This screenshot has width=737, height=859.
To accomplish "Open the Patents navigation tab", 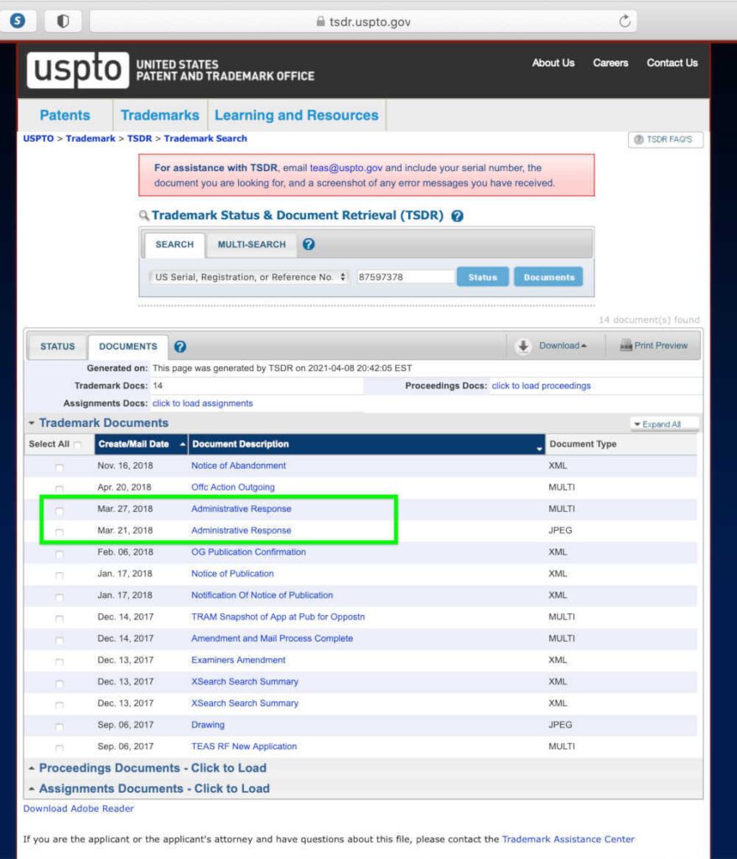I will [65, 115].
